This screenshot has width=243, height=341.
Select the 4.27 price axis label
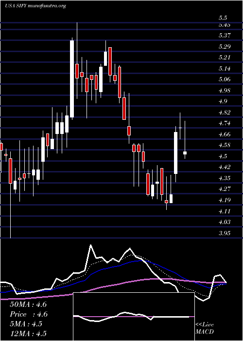(225, 189)
